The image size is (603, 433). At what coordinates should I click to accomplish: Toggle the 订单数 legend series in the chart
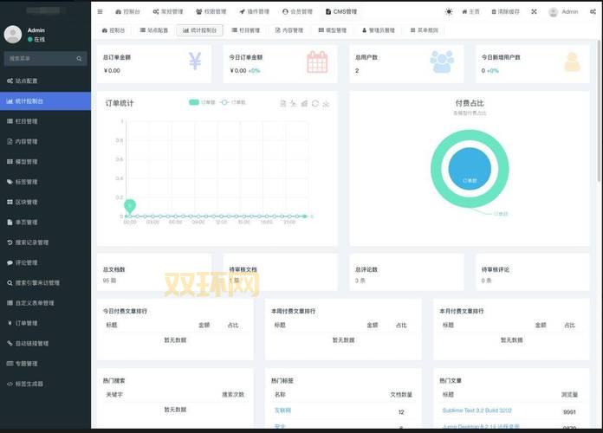coord(233,102)
